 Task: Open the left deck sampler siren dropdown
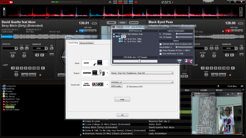pos(40,48)
